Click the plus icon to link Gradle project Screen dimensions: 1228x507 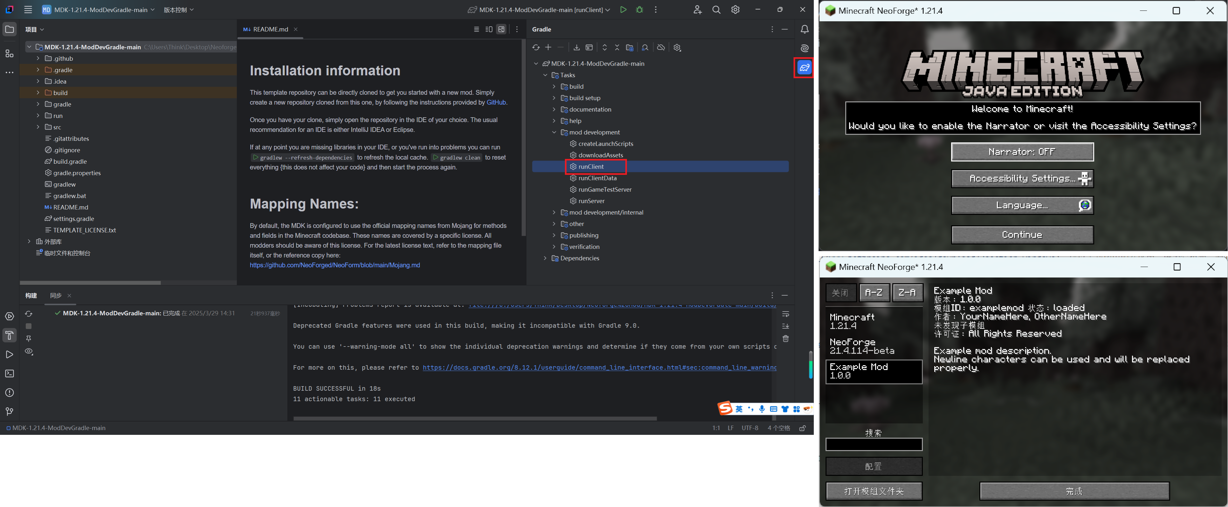click(548, 47)
